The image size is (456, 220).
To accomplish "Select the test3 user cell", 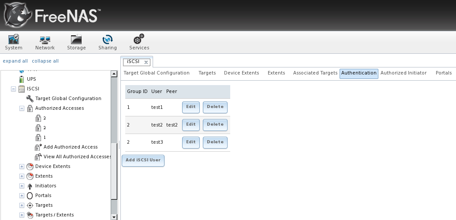I will (x=157, y=142).
